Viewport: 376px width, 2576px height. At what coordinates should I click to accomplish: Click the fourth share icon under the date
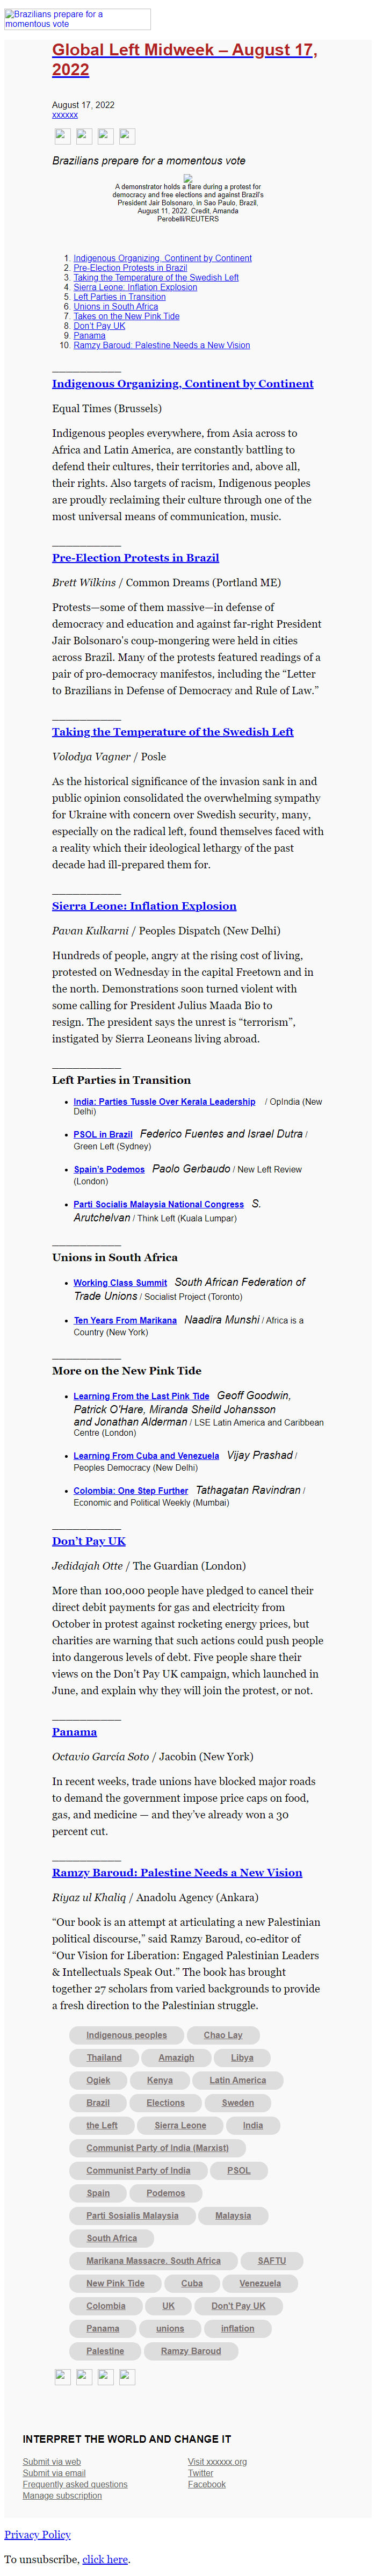click(127, 136)
